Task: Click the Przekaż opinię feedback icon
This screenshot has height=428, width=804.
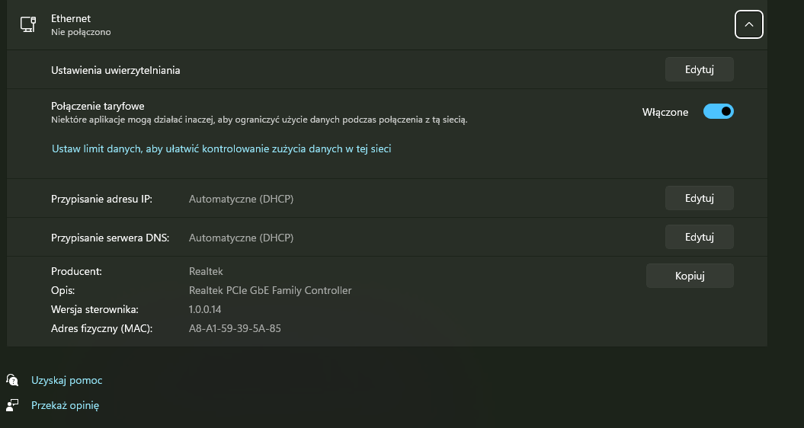Action: pyautogui.click(x=12, y=406)
